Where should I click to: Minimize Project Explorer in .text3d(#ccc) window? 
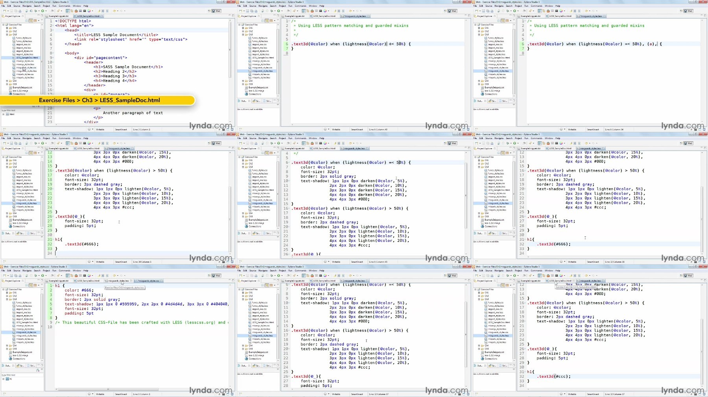511,281
